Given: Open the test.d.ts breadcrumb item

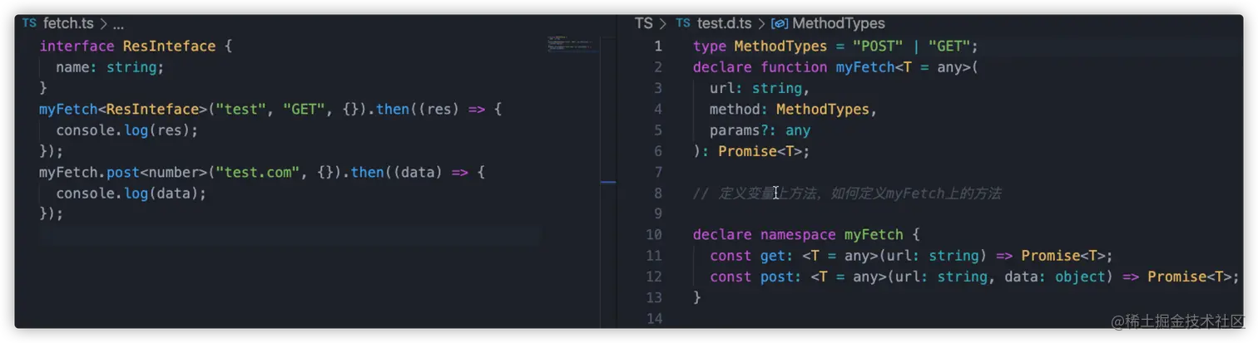Looking at the screenshot, I should pos(724,23).
